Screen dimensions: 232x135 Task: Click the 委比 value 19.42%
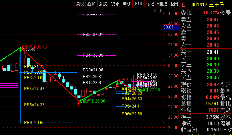pyautogui.click(x=211, y=13)
